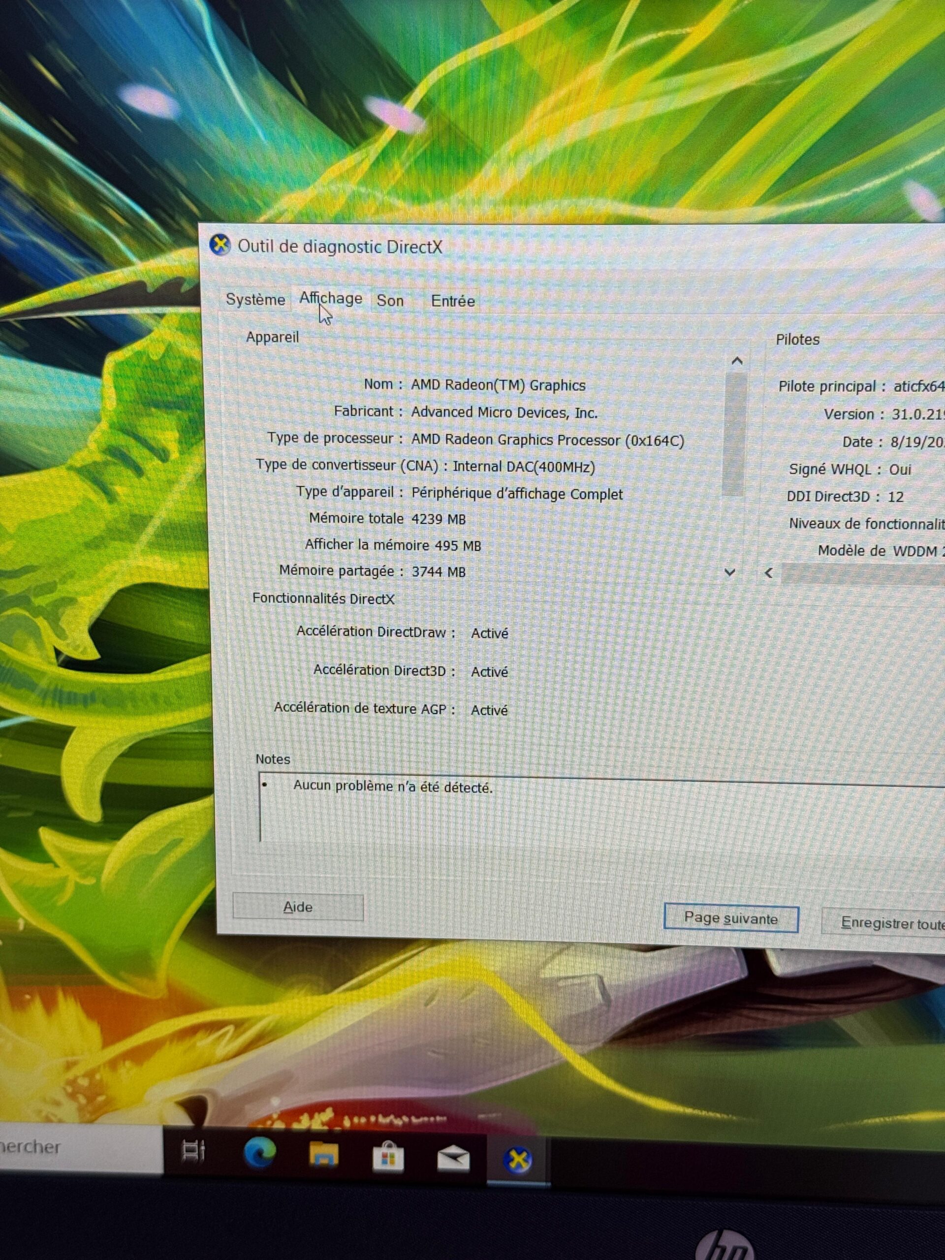The height and width of the screenshot is (1260, 945).
Task: Select the Affichage tab
Action: (331, 298)
